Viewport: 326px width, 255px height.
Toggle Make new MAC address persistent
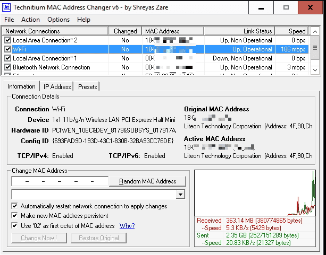14,216
